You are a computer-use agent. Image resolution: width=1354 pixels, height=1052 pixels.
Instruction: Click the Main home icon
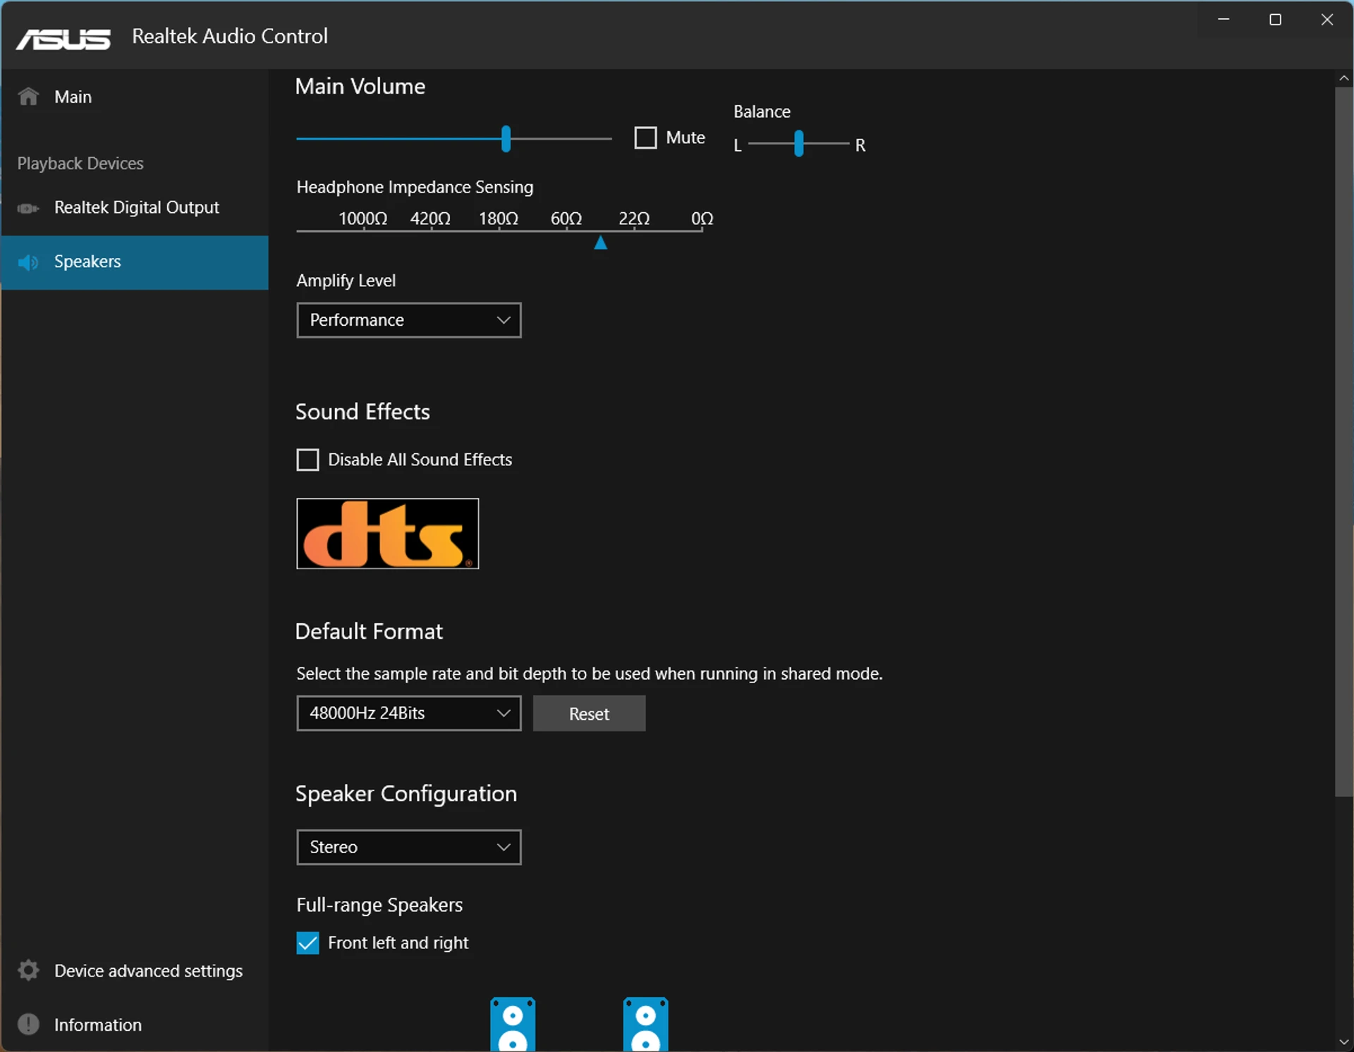coord(29,97)
